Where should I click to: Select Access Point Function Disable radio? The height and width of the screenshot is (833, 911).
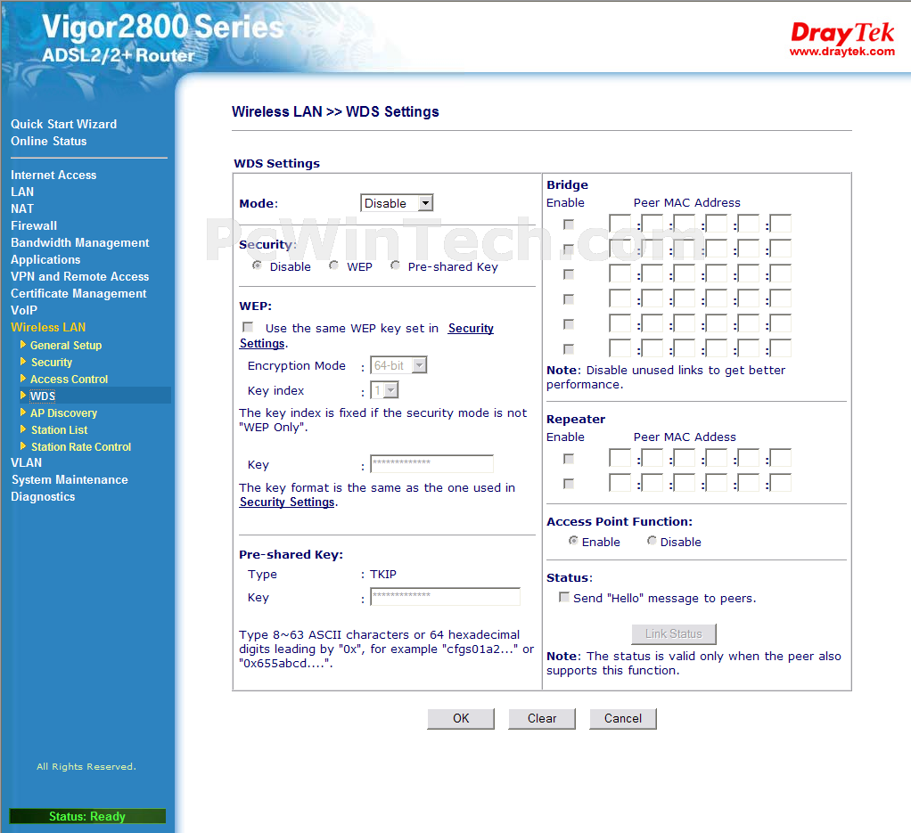pyautogui.click(x=652, y=541)
